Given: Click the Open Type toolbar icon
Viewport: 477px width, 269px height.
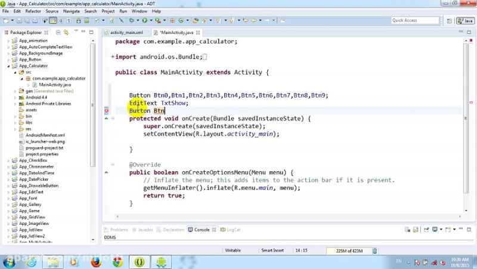Looking at the screenshot, I should click(x=196, y=20).
